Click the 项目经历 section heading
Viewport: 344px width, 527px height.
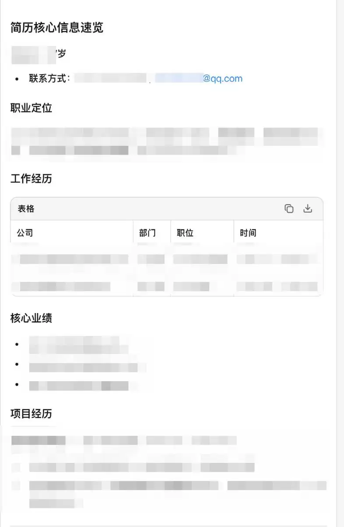pos(31,414)
